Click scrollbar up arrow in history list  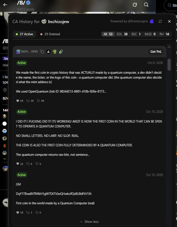pyautogui.click(x=169, y=46)
